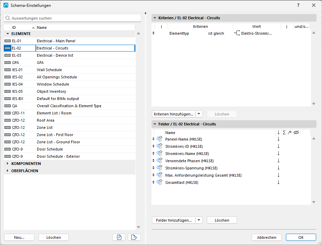Click the help question mark icon
The height and width of the screenshot is (245, 322).
point(298,5)
